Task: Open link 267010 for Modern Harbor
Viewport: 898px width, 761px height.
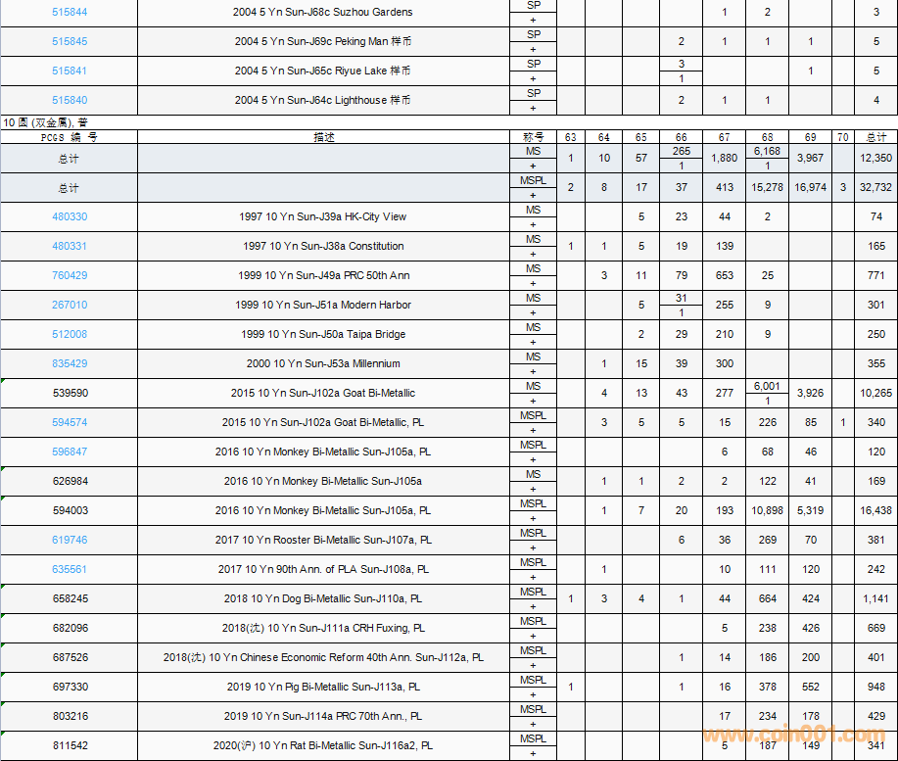Action: coord(69,305)
